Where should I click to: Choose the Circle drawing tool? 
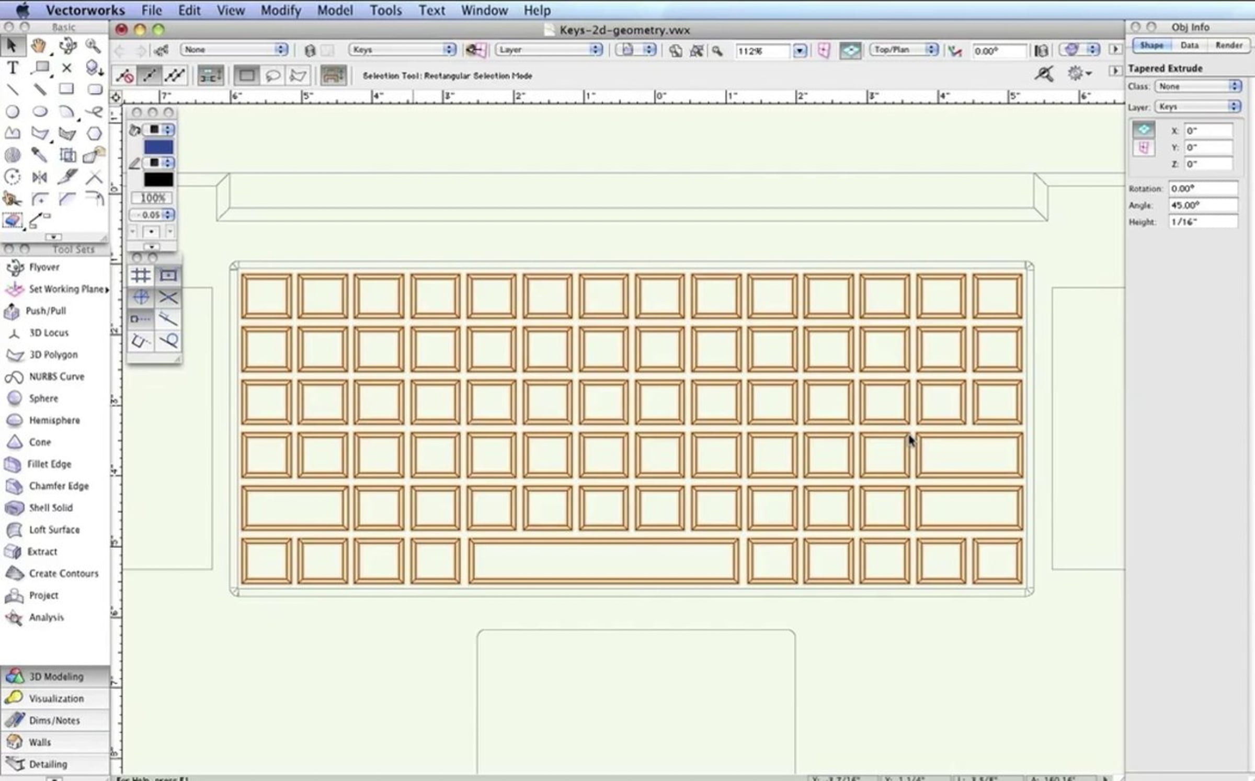coord(13,111)
